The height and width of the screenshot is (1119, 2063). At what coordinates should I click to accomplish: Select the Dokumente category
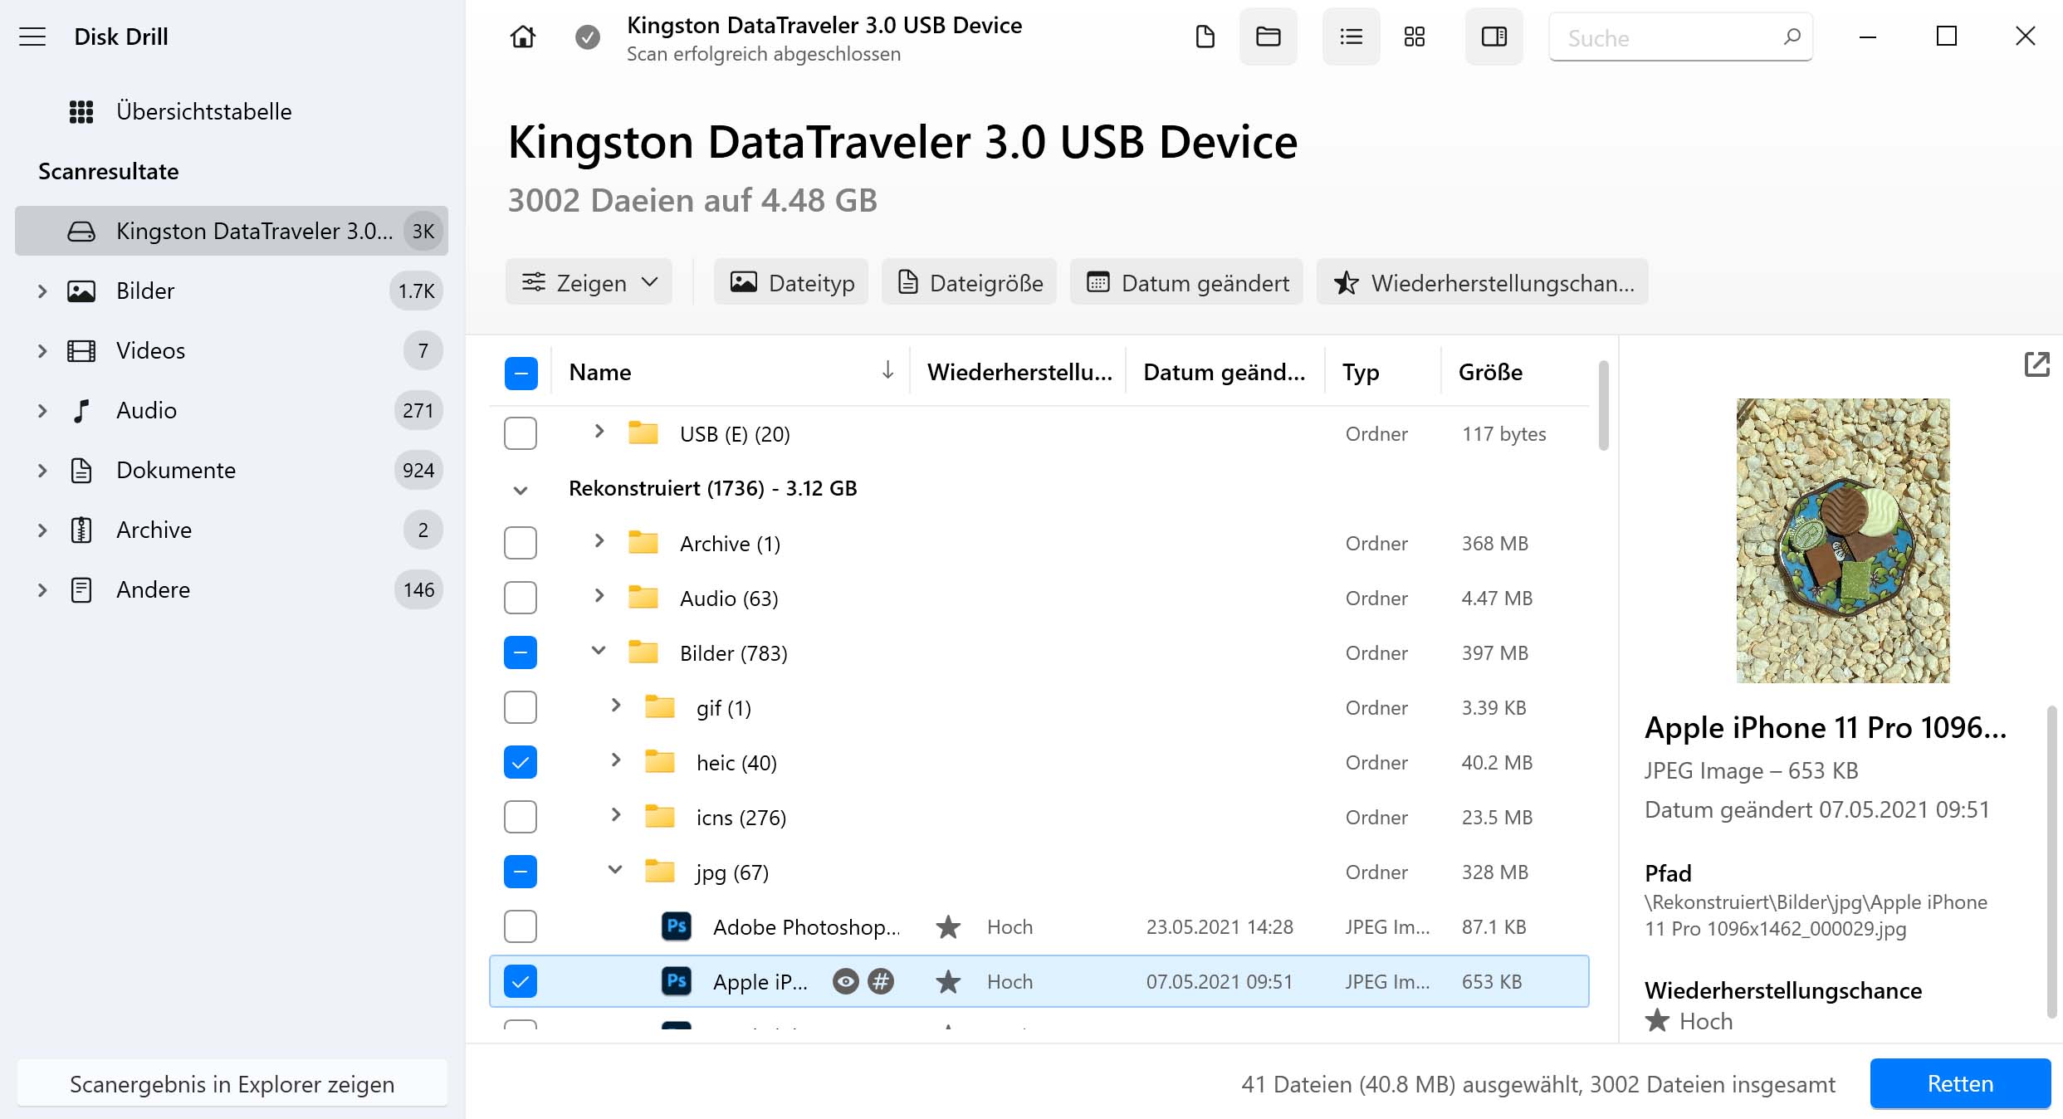pyautogui.click(x=232, y=471)
